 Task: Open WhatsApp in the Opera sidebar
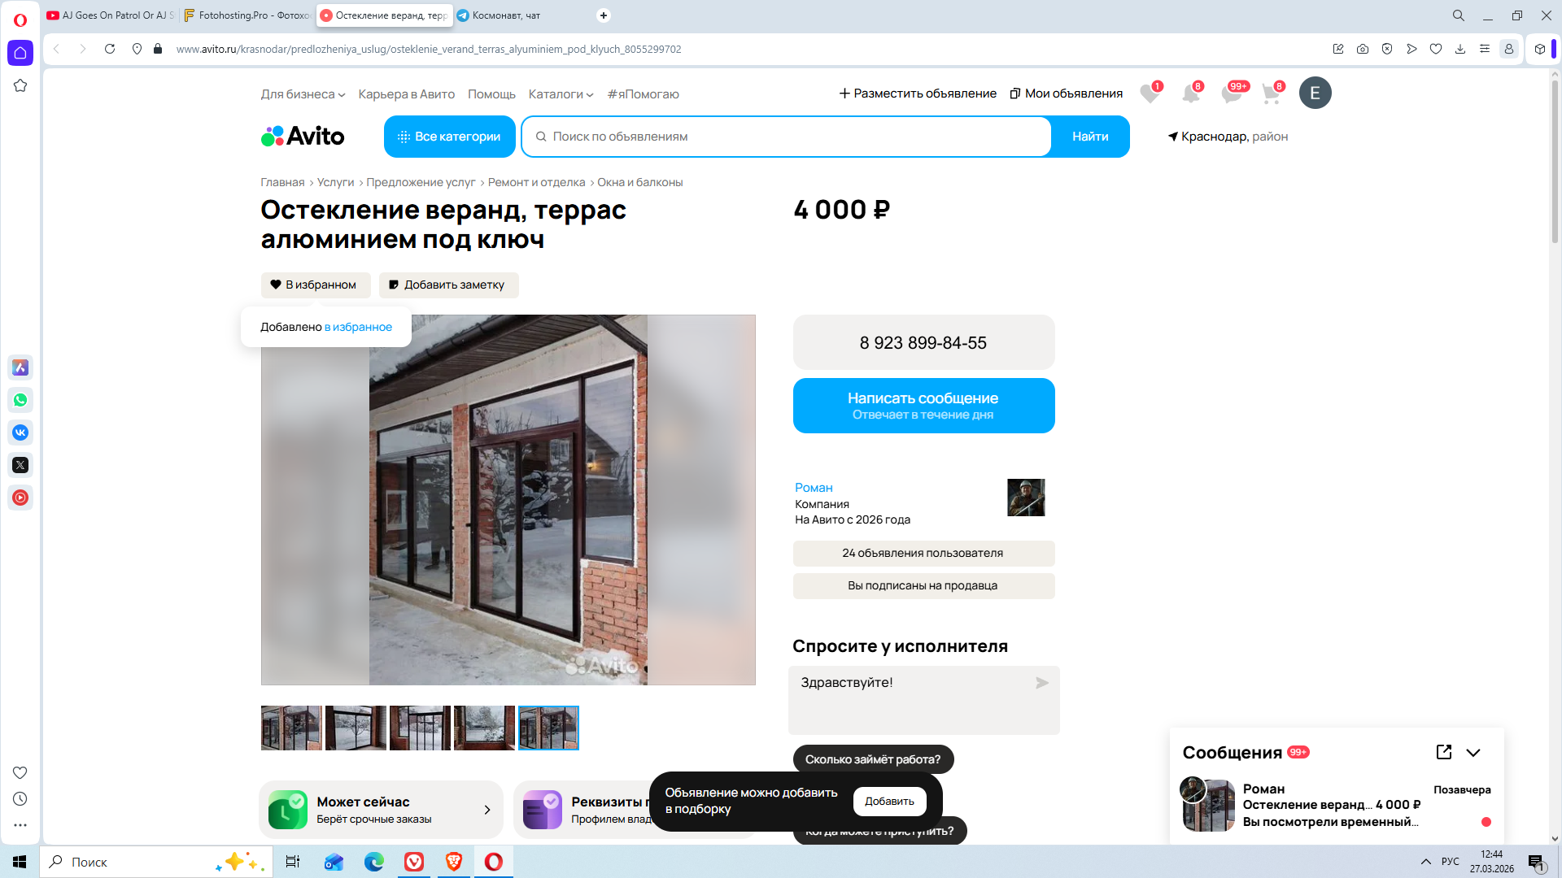[20, 400]
